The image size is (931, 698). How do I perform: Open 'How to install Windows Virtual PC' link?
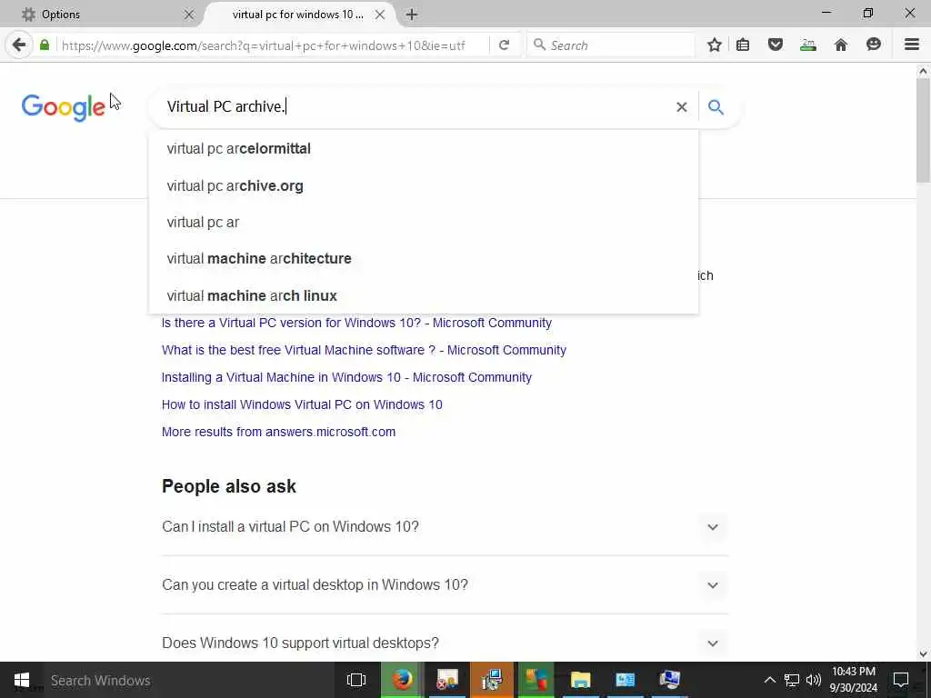[302, 404]
